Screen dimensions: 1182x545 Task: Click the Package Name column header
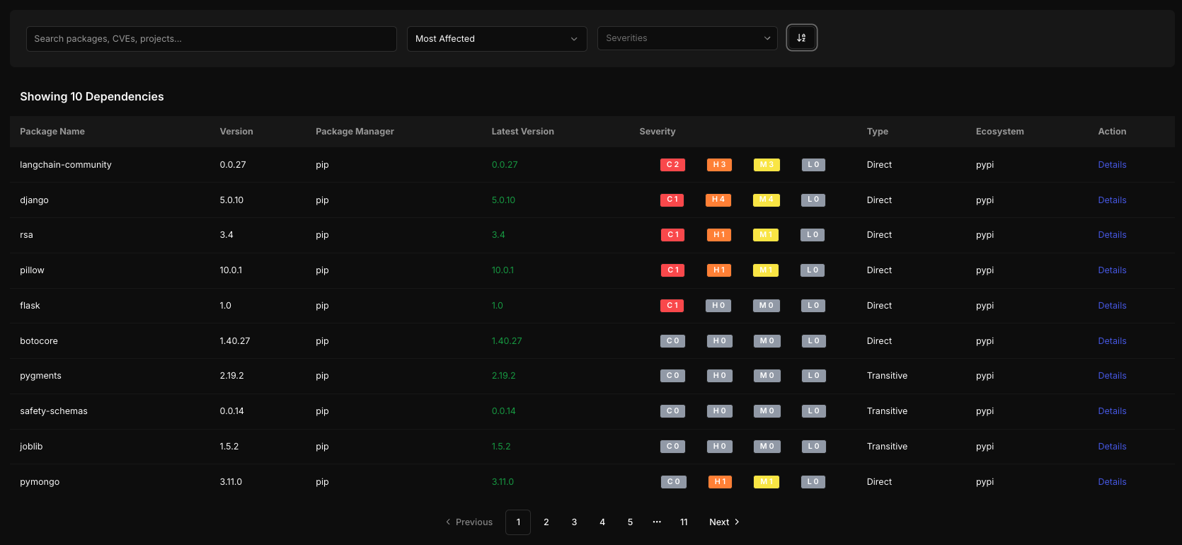pos(52,132)
